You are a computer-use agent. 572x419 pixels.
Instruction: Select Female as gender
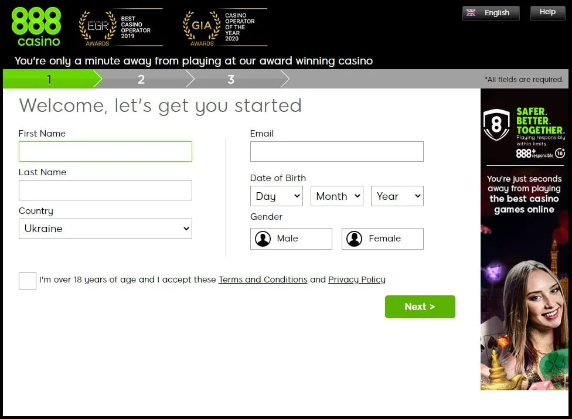pos(383,239)
